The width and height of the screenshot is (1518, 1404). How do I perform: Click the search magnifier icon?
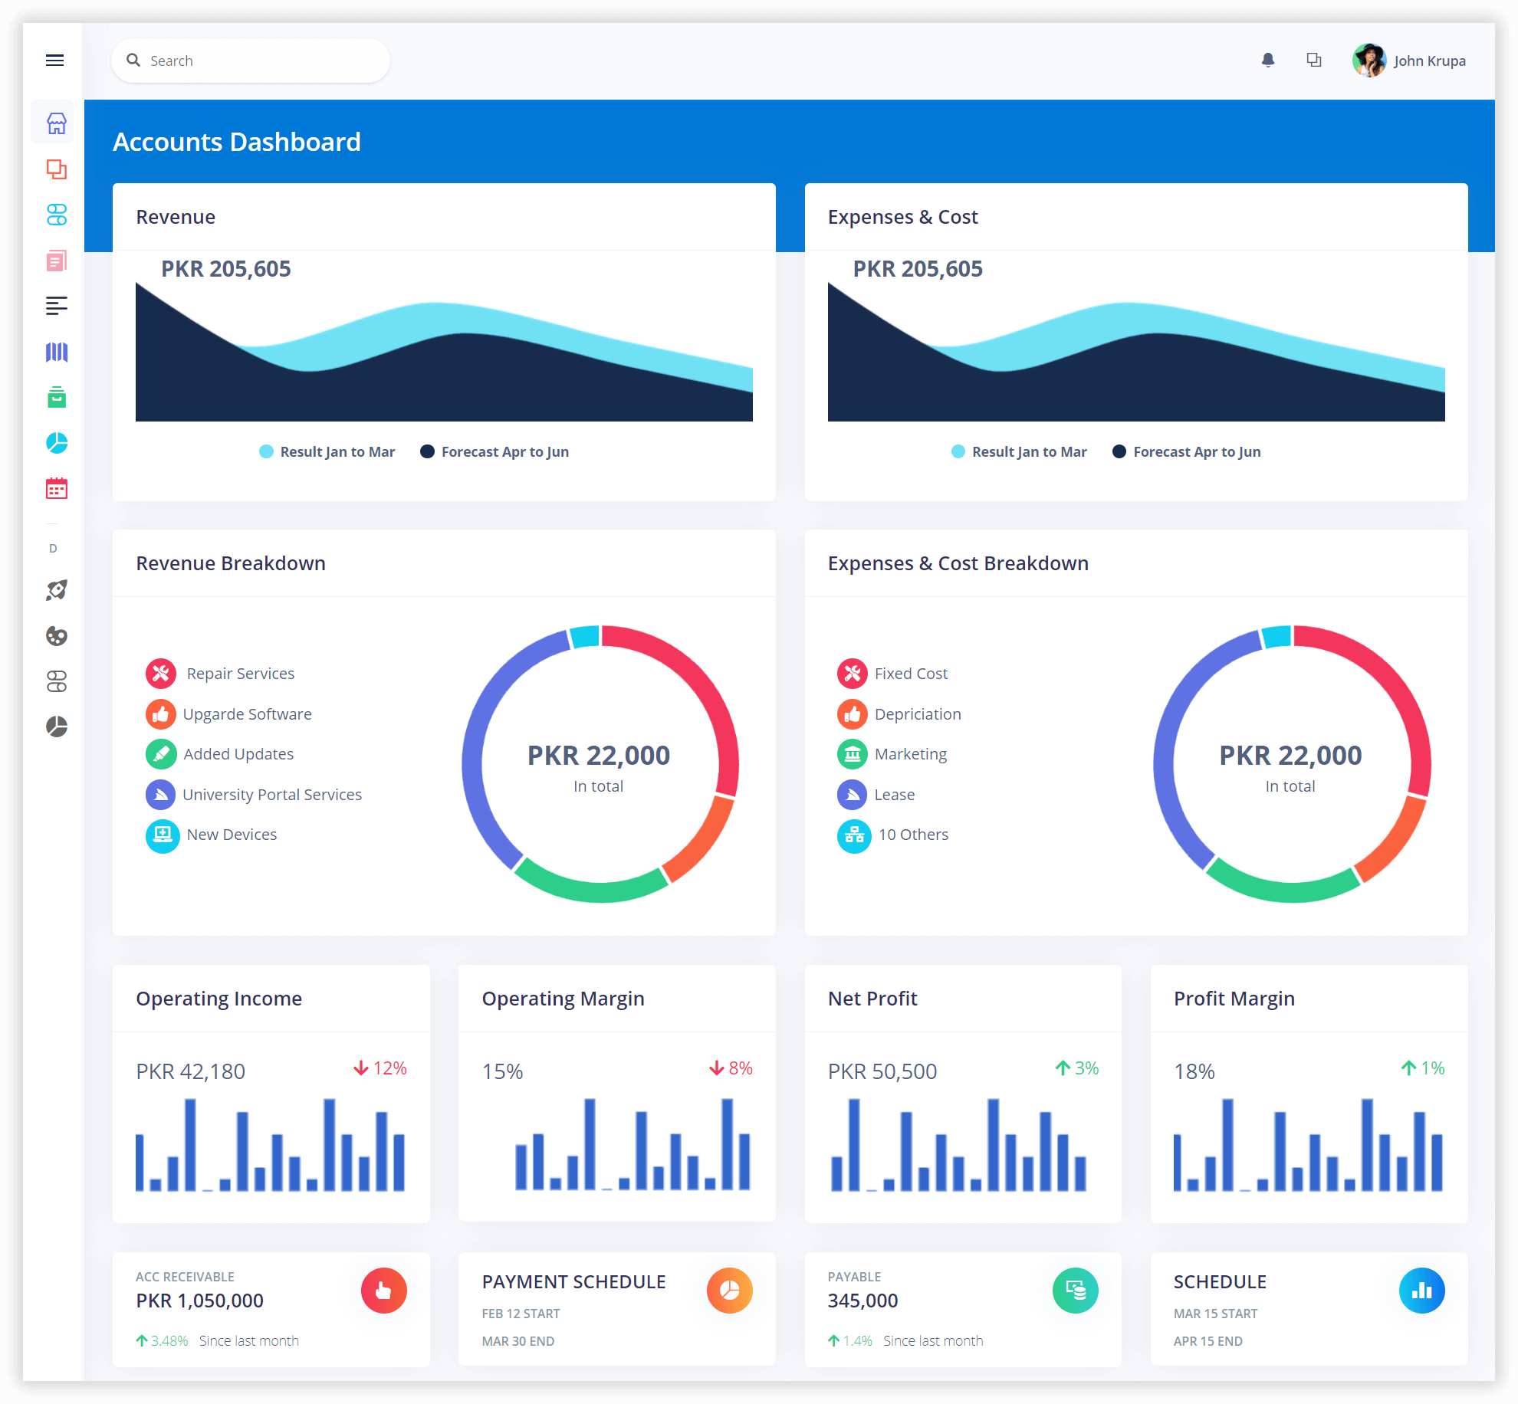click(x=133, y=60)
